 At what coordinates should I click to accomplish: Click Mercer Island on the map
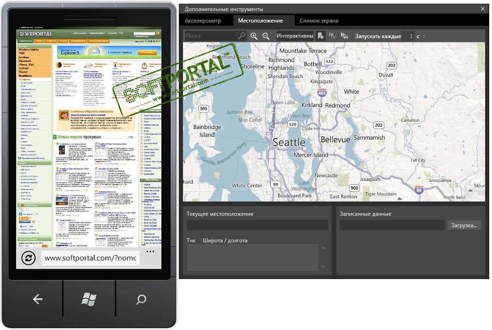(311, 155)
